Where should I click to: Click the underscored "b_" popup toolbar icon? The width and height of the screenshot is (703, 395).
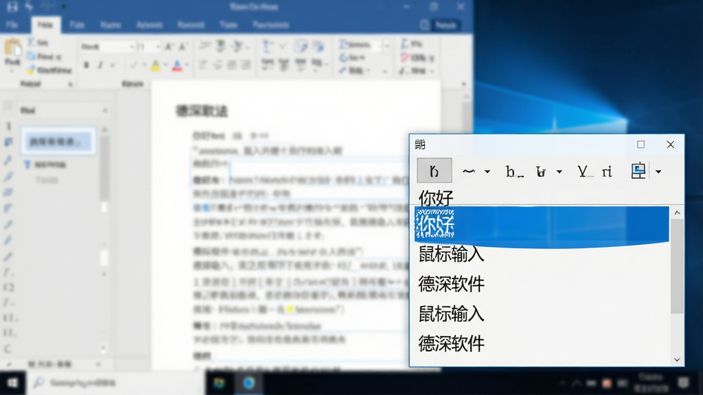514,171
